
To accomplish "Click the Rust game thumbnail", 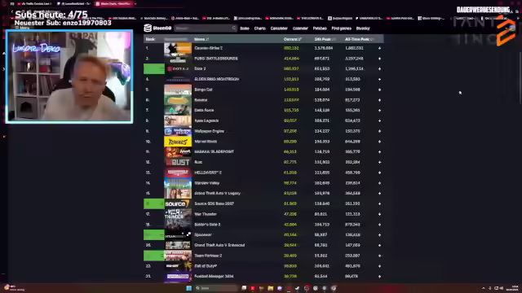I will click(x=178, y=162).
